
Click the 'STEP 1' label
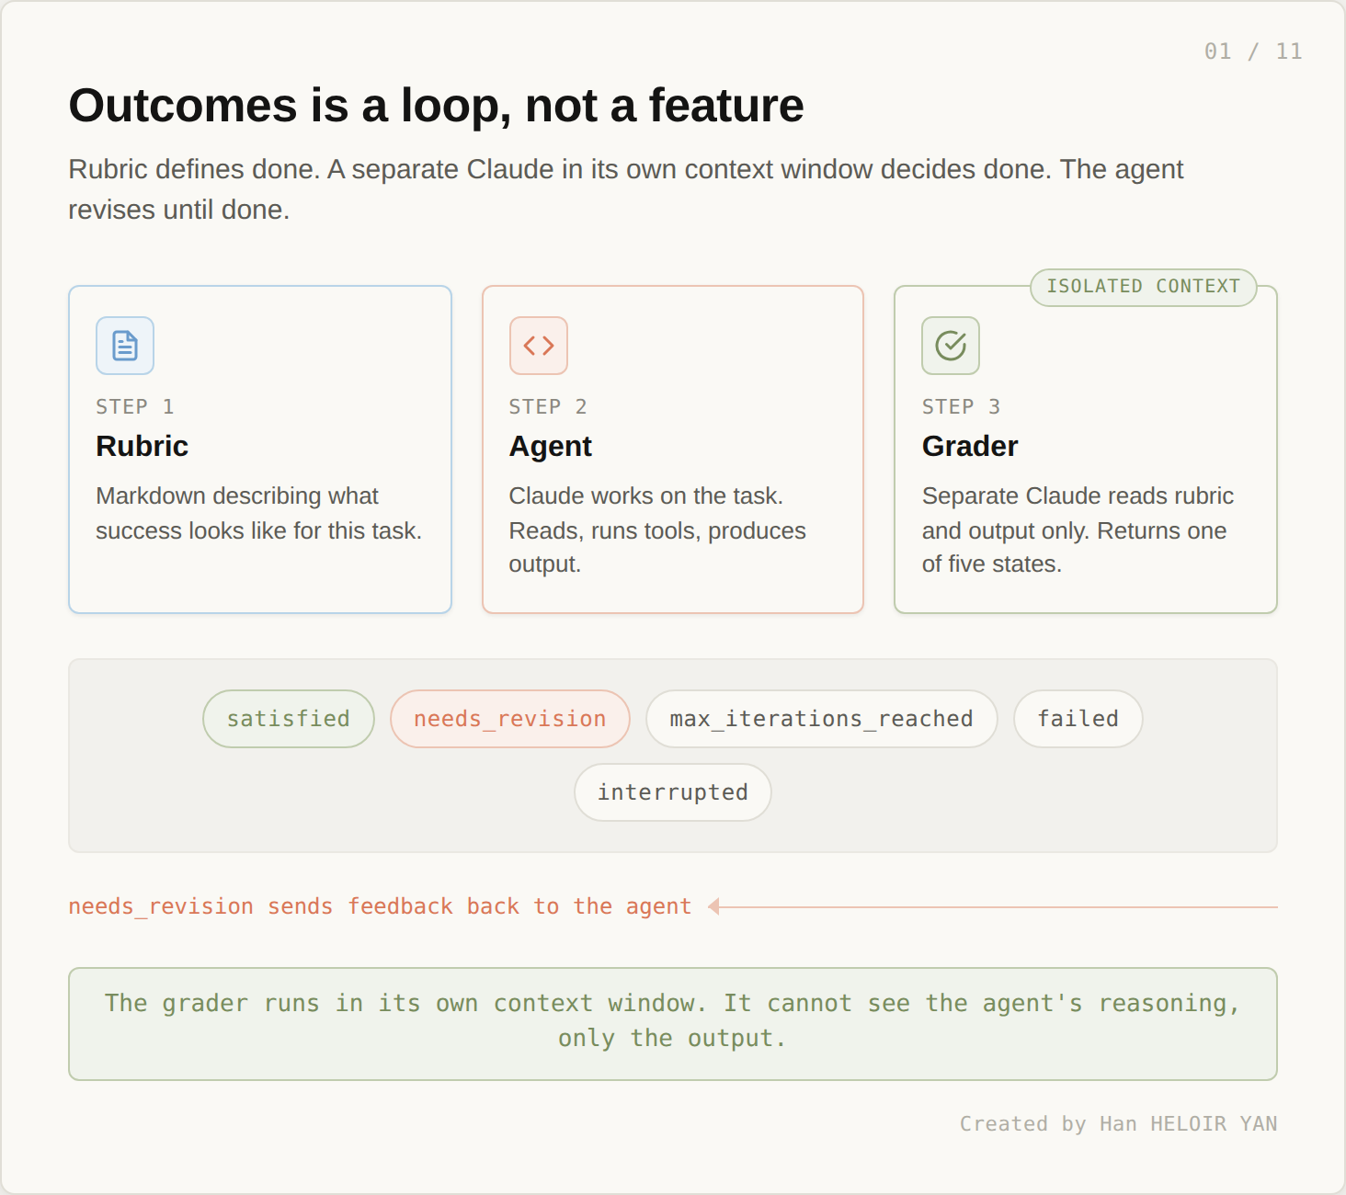coord(135,406)
